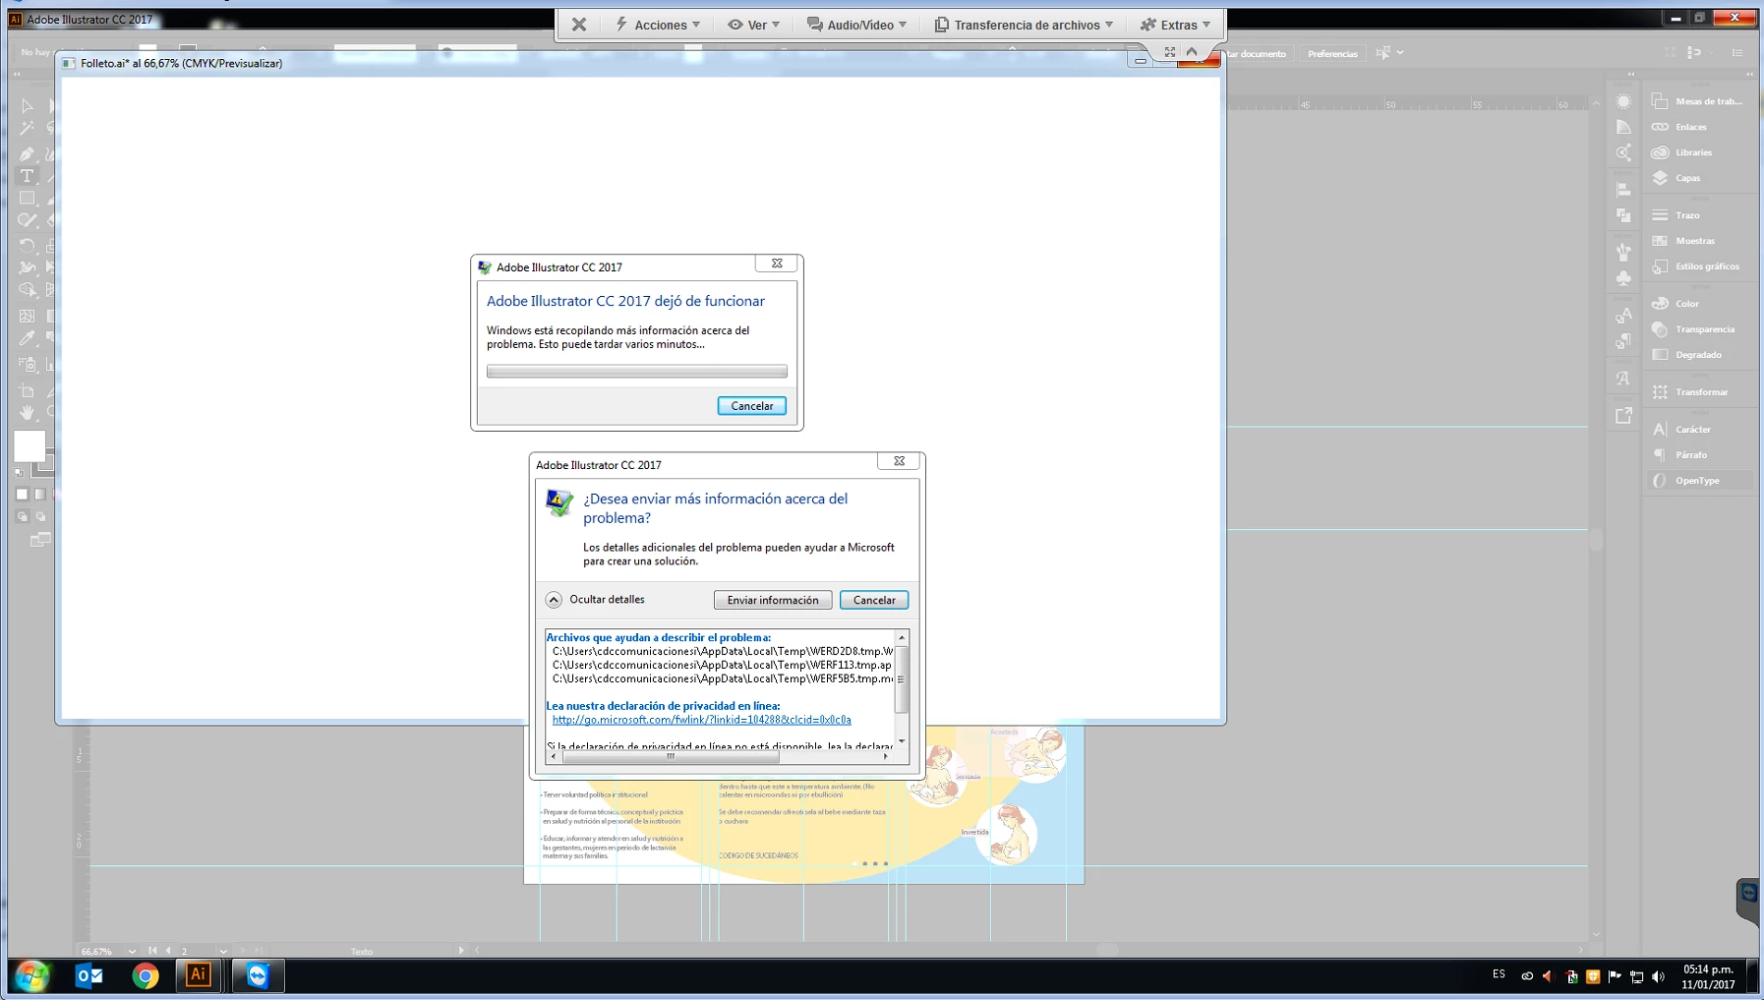Cancel the 'dejó de funcionar' dialog
Screen dimensions: 1764x1000
pos(752,406)
